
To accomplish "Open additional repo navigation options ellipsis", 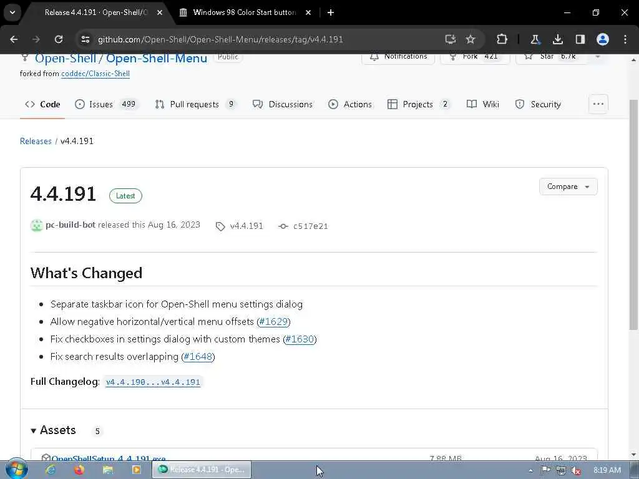I will click(x=598, y=104).
